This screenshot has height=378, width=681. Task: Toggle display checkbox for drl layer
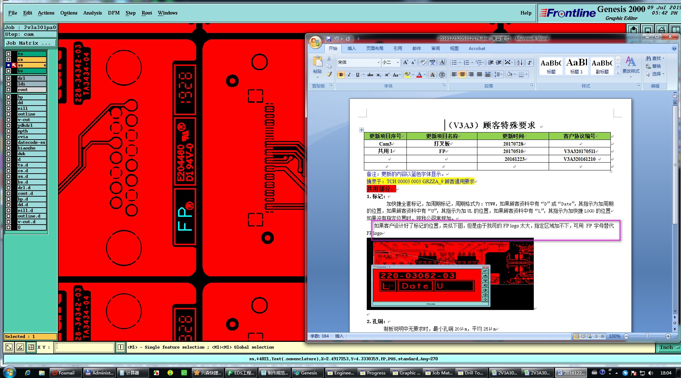pyautogui.click(x=9, y=78)
